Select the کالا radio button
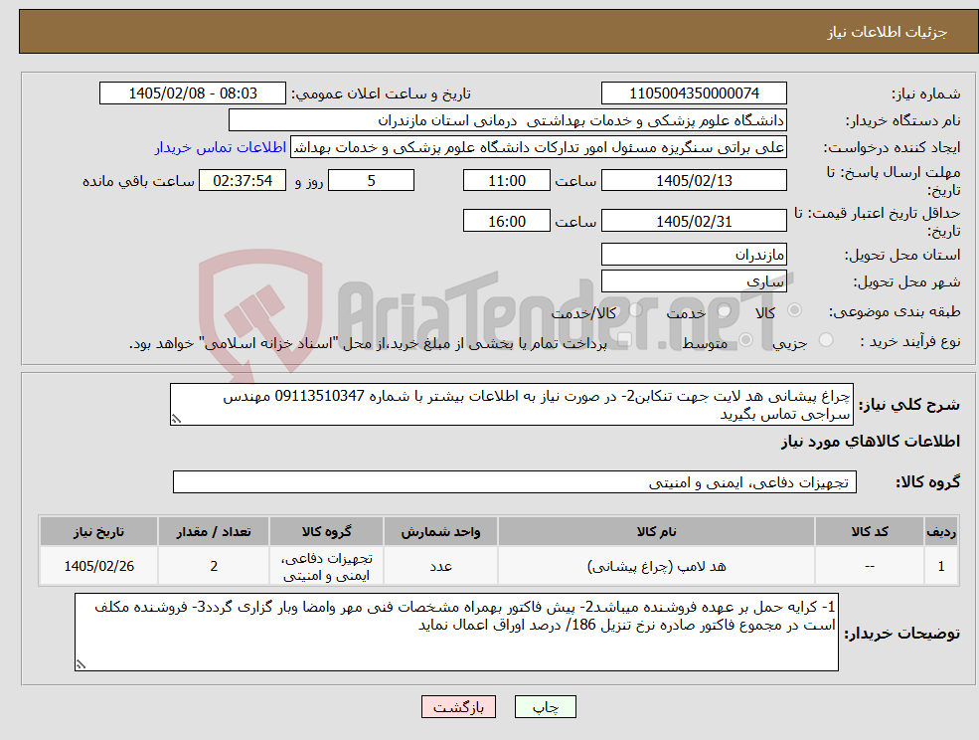This screenshot has height=740, width=979. coord(795,310)
